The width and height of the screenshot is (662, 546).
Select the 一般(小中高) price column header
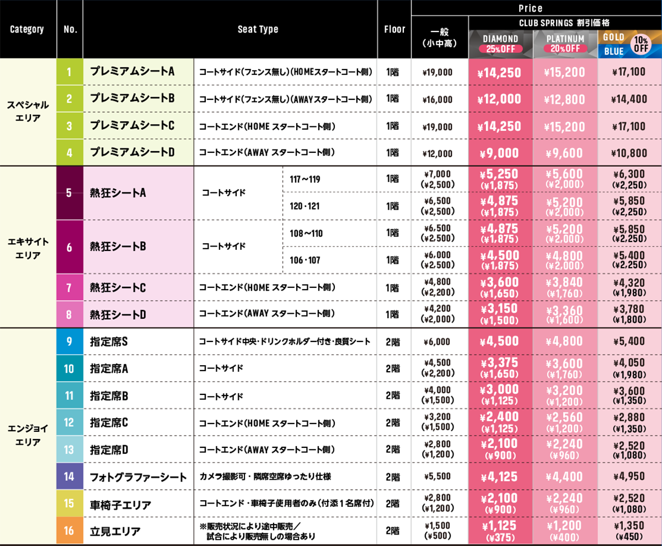440,37
